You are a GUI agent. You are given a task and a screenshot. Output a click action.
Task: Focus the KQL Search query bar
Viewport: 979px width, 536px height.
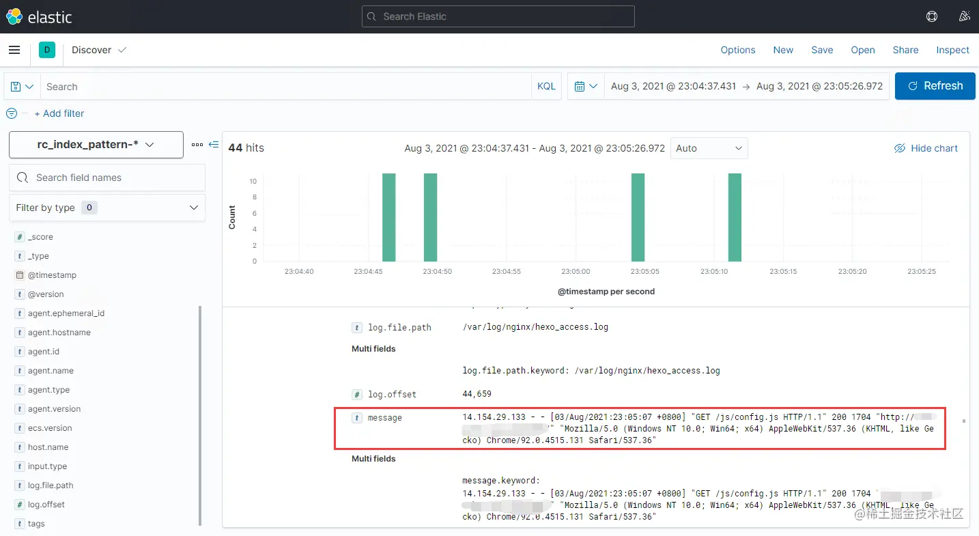pos(285,87)
